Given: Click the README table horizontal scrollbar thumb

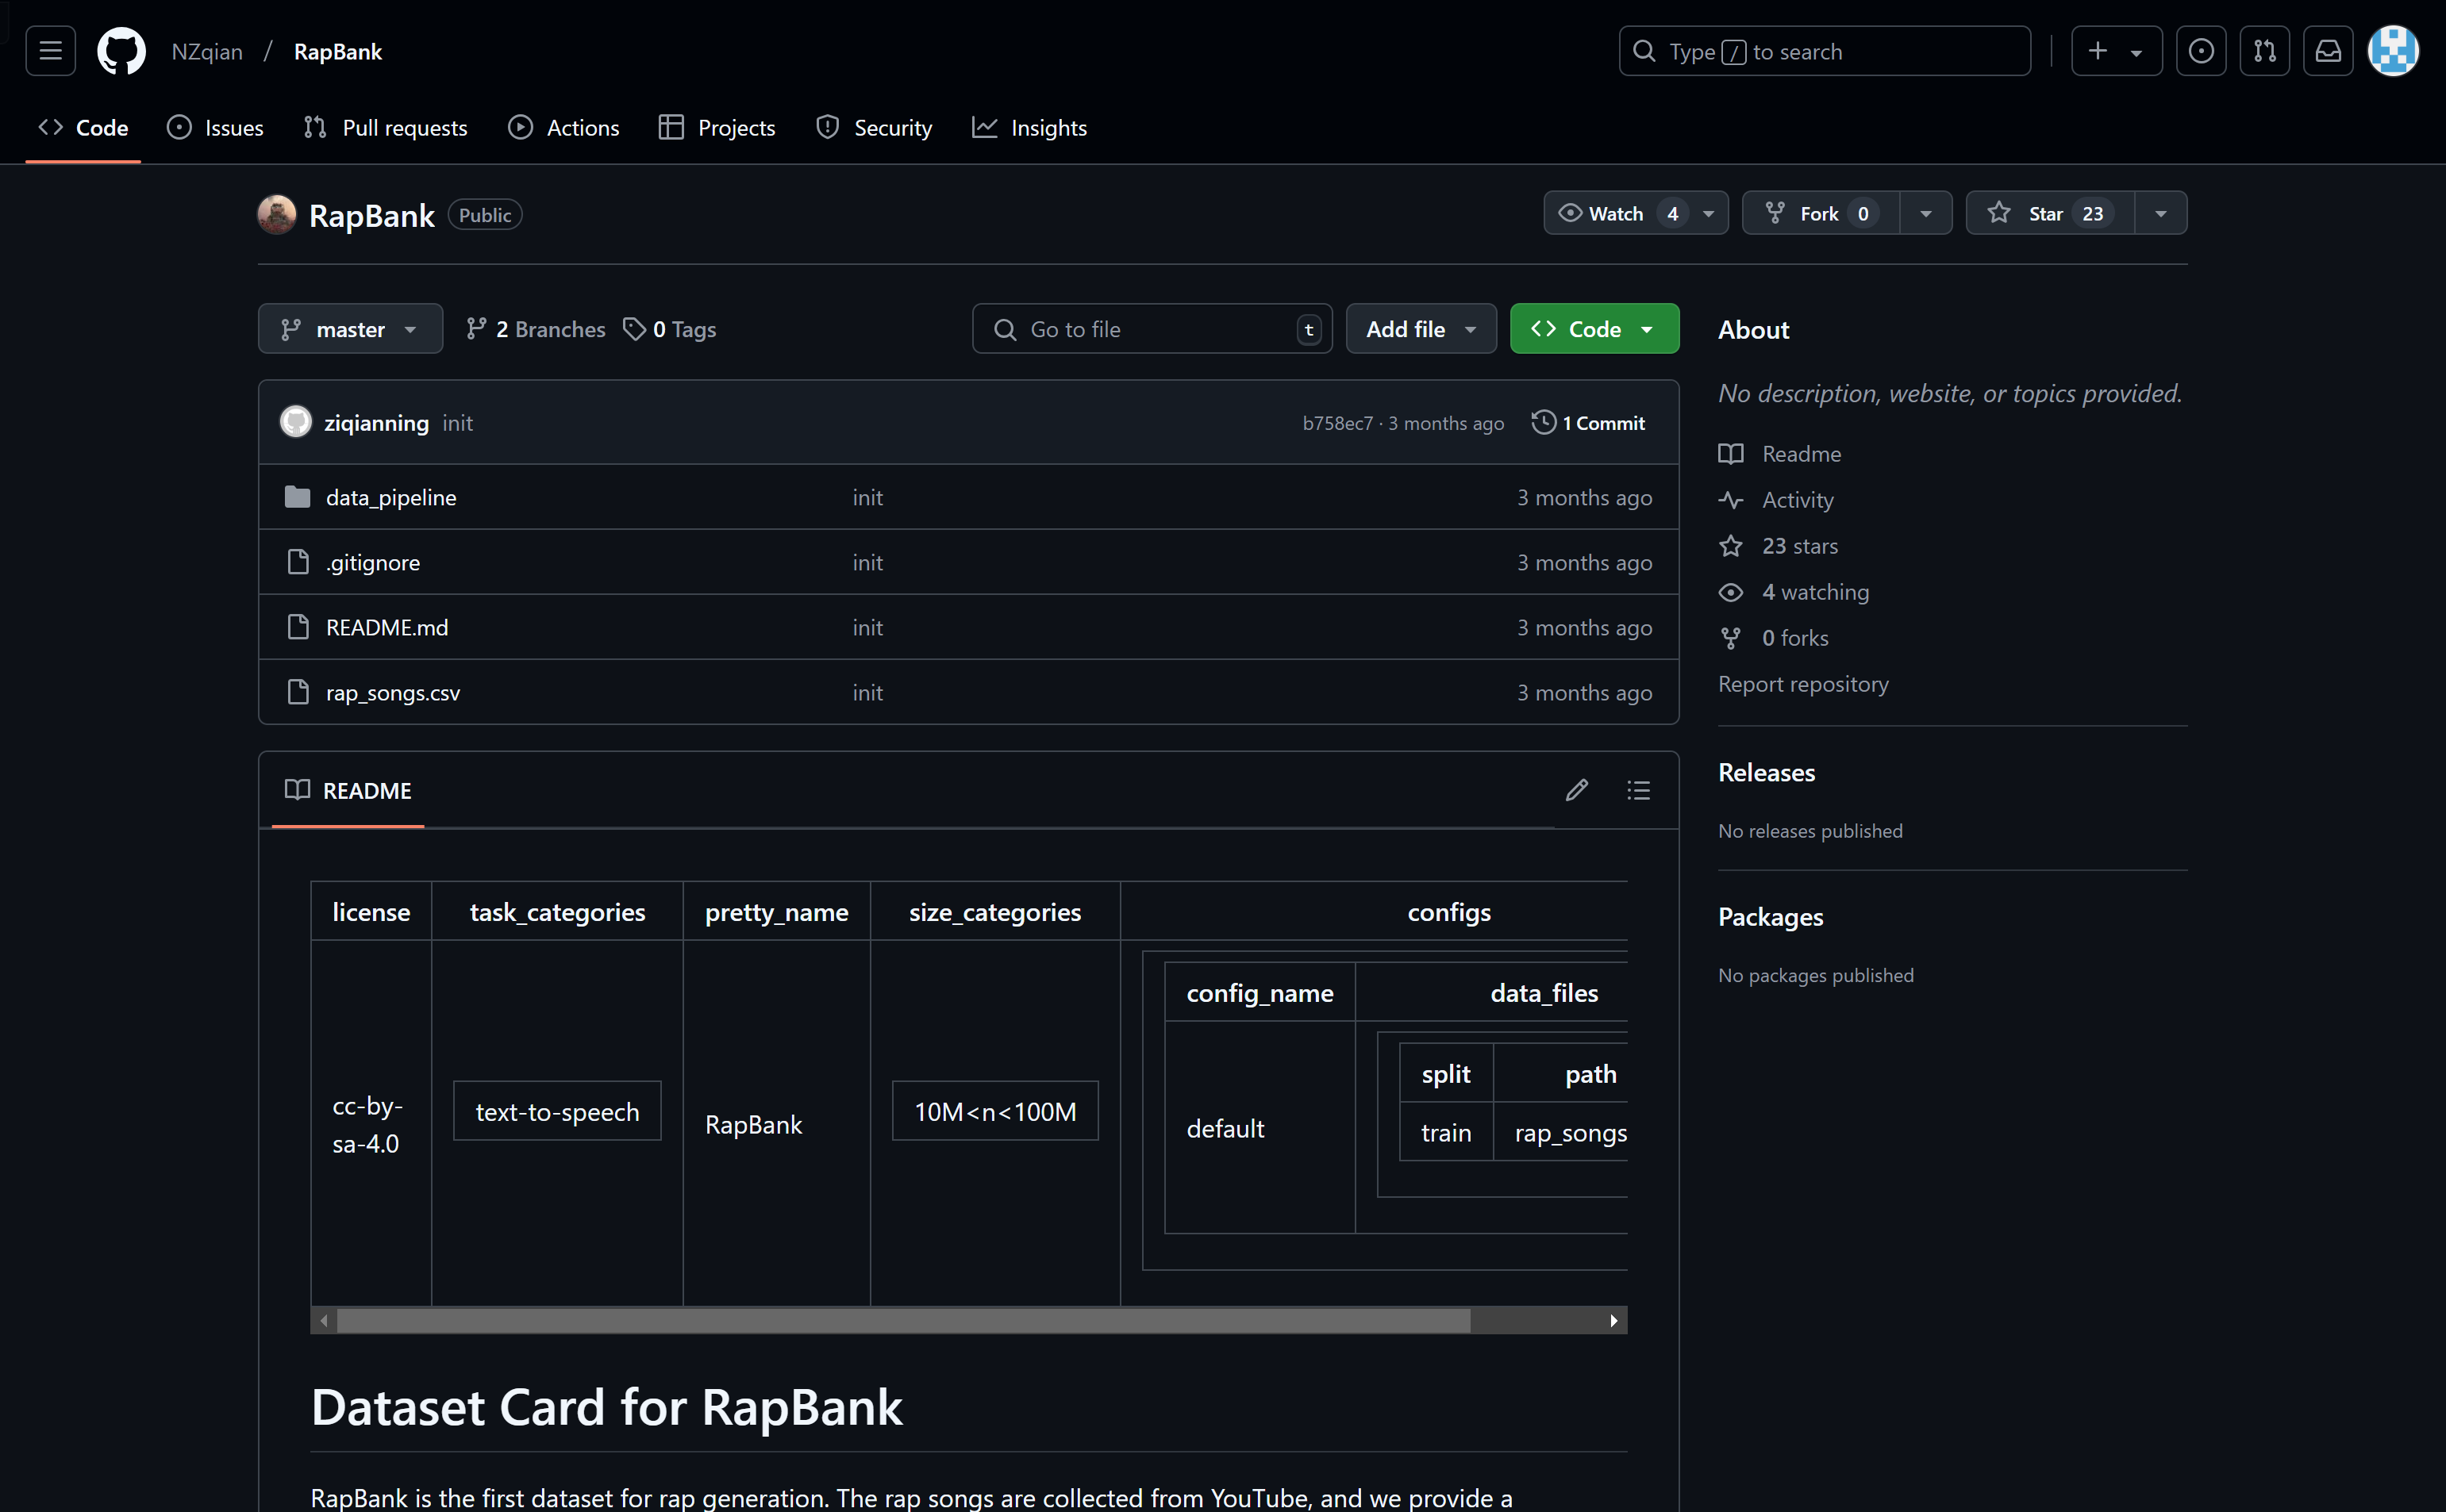Looking at the screenshot, I should [903, 1320].
